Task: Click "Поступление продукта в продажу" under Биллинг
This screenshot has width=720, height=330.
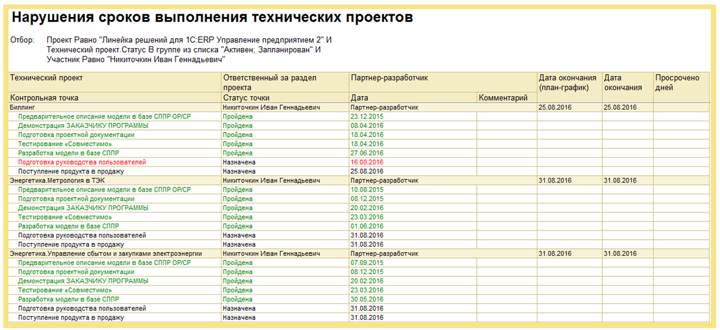Action: click(71, 171)
